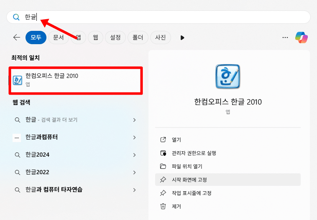Expand chevron next to 한글2022
317x220 pixels.
(134, 172)
